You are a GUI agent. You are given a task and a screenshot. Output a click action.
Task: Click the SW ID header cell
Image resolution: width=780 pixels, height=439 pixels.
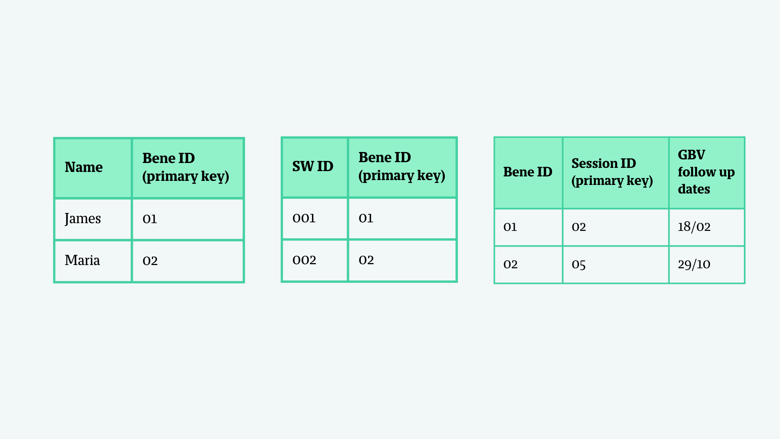coord(315,167)
